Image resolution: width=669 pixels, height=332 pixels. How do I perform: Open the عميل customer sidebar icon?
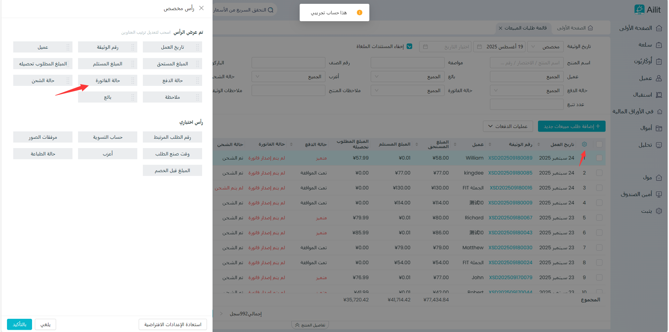659,78
